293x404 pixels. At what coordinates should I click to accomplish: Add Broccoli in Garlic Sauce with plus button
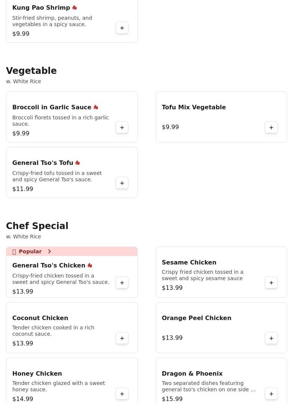click(122, 128)
